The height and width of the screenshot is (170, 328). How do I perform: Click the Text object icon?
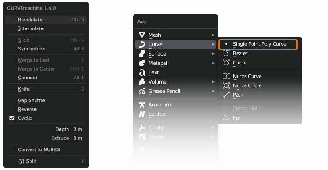[142, 72]
